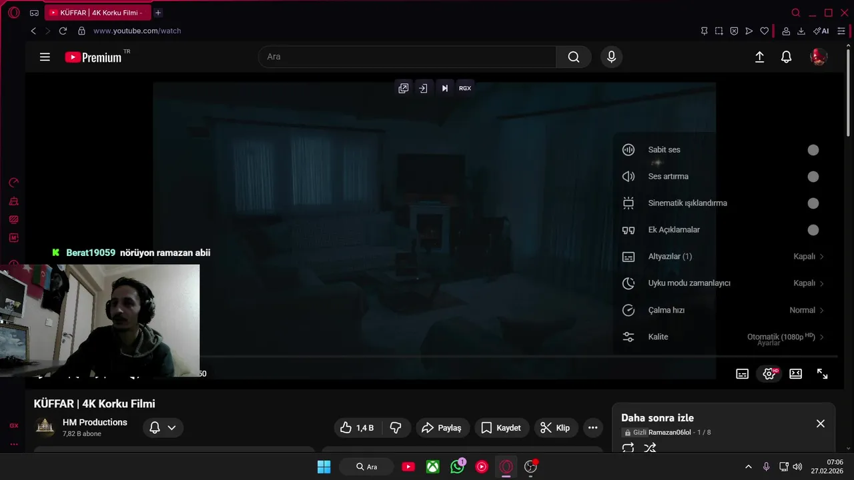The height and width of the screenshot is (480, 854).
Task: Open the YouTube guide hamburger menu
Action: 45,57
